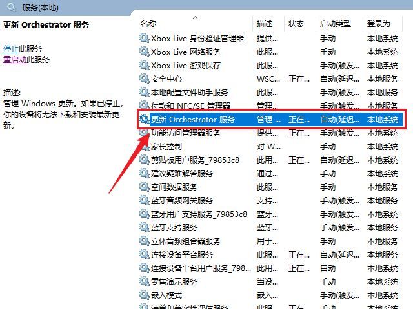
Task: Click gear icon beside 蓝牙用户支持服务_79853c8
Action: [145, 214]
